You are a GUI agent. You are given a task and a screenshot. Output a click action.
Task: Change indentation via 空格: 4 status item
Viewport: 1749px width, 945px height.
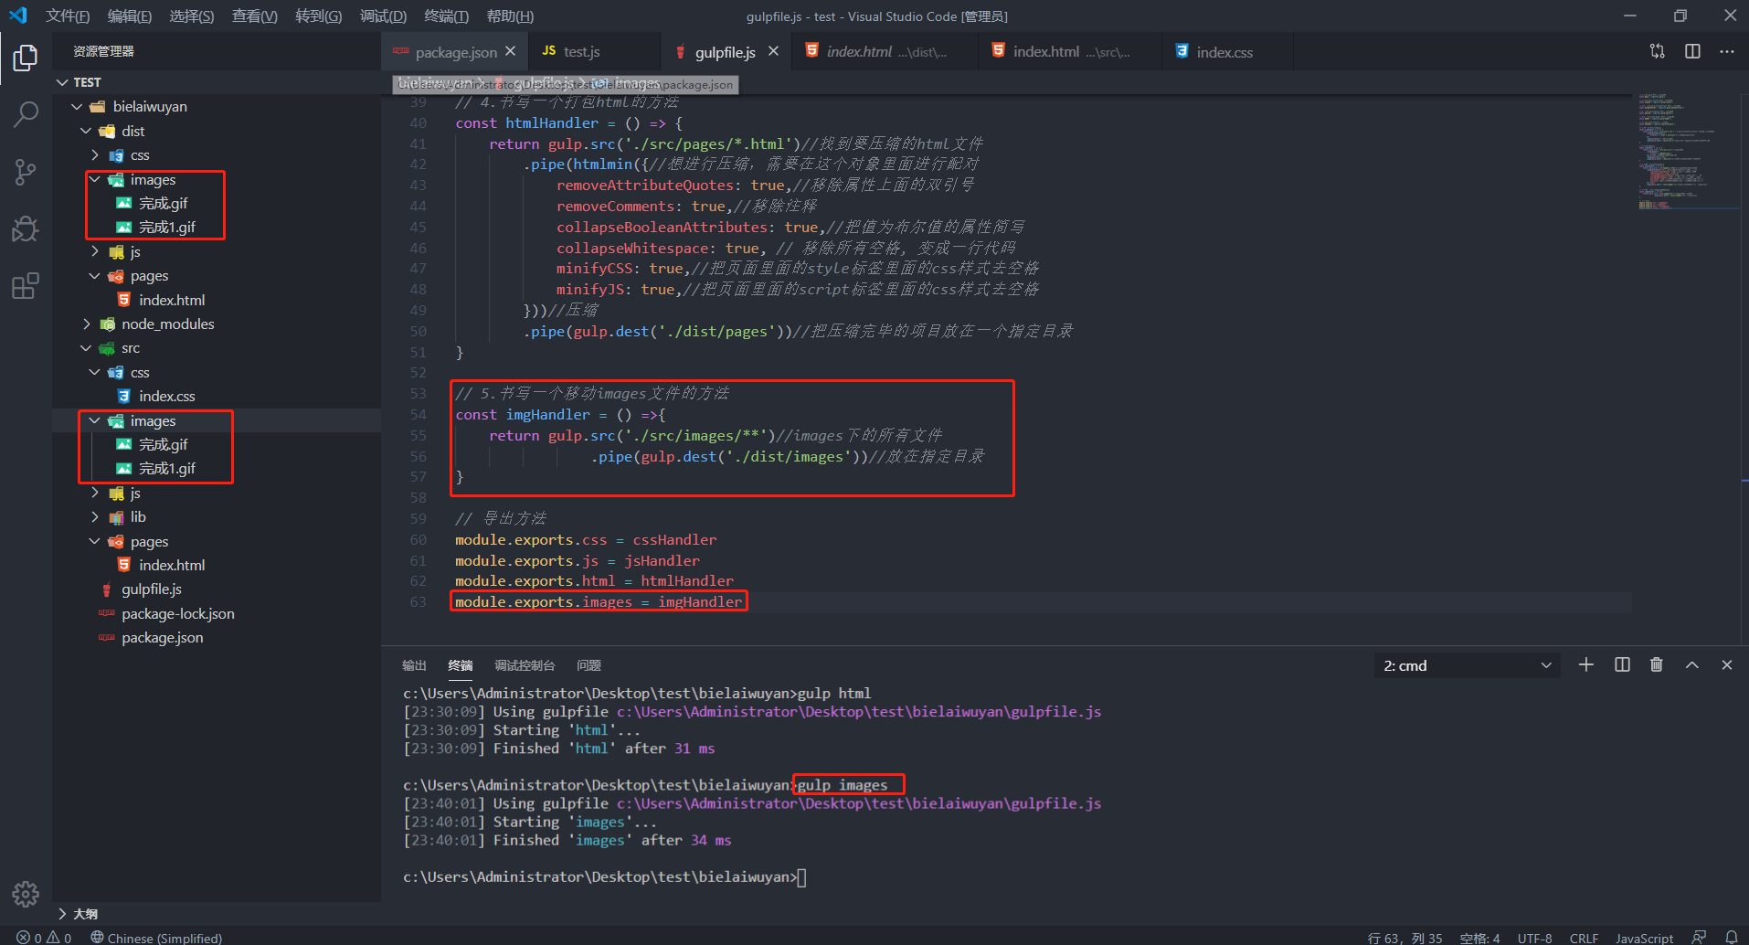tap(1479, 938)
